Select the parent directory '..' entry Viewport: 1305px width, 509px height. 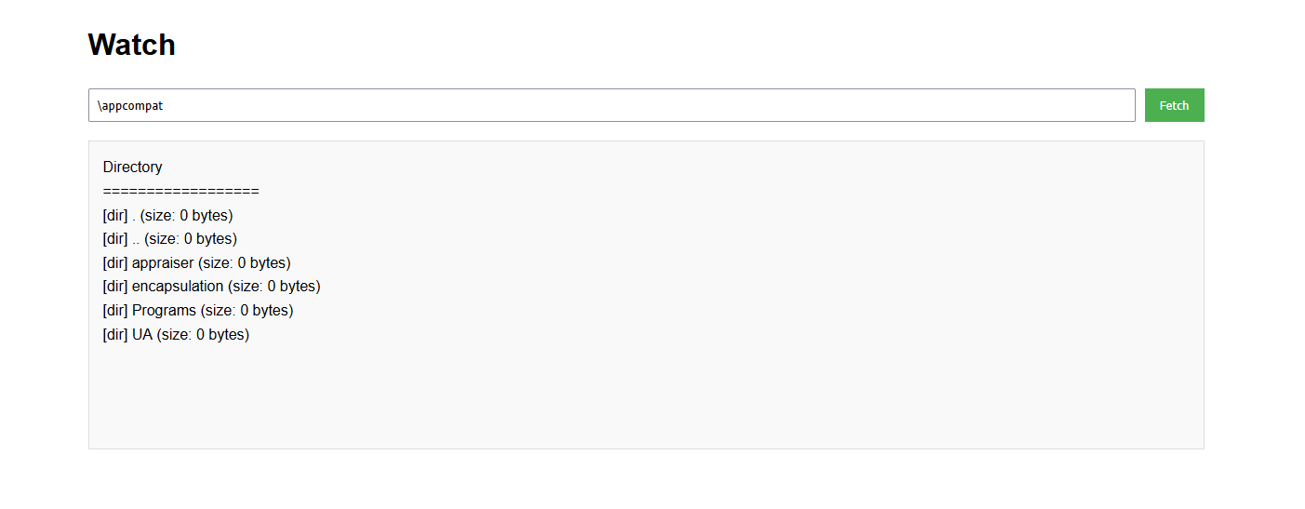click(x=170, y=239)
